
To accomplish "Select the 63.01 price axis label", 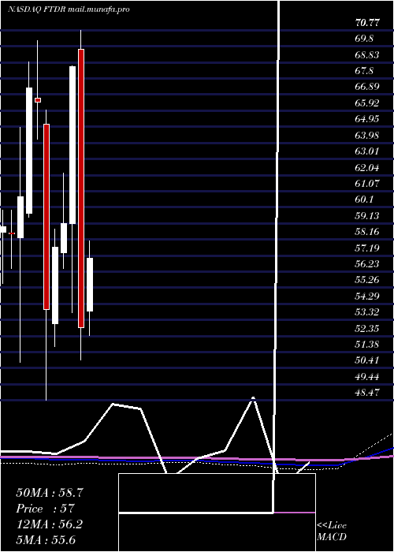I will pyautogui.click(x=367, y=151).
